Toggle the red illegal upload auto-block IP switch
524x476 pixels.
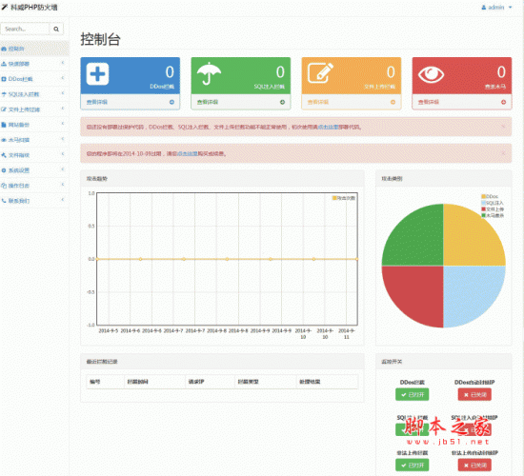coord(474,465)
